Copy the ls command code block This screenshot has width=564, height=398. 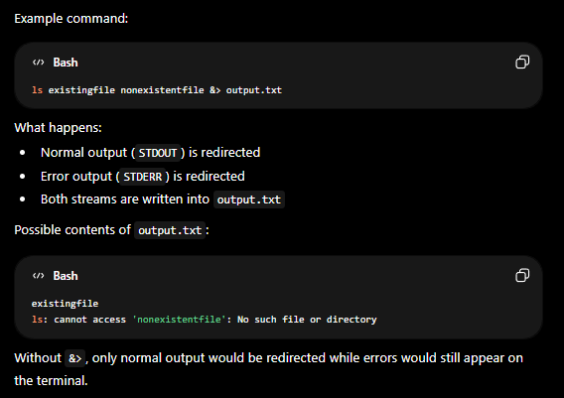coord(522,62)
